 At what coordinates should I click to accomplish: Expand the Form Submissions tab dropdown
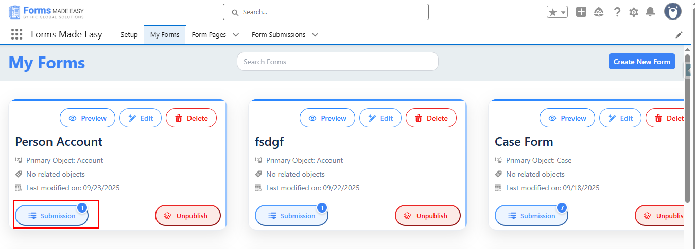[x=315, y=35]
